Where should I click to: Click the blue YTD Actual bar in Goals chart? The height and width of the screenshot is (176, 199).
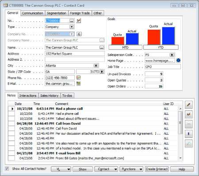click(x=168, y=36)
